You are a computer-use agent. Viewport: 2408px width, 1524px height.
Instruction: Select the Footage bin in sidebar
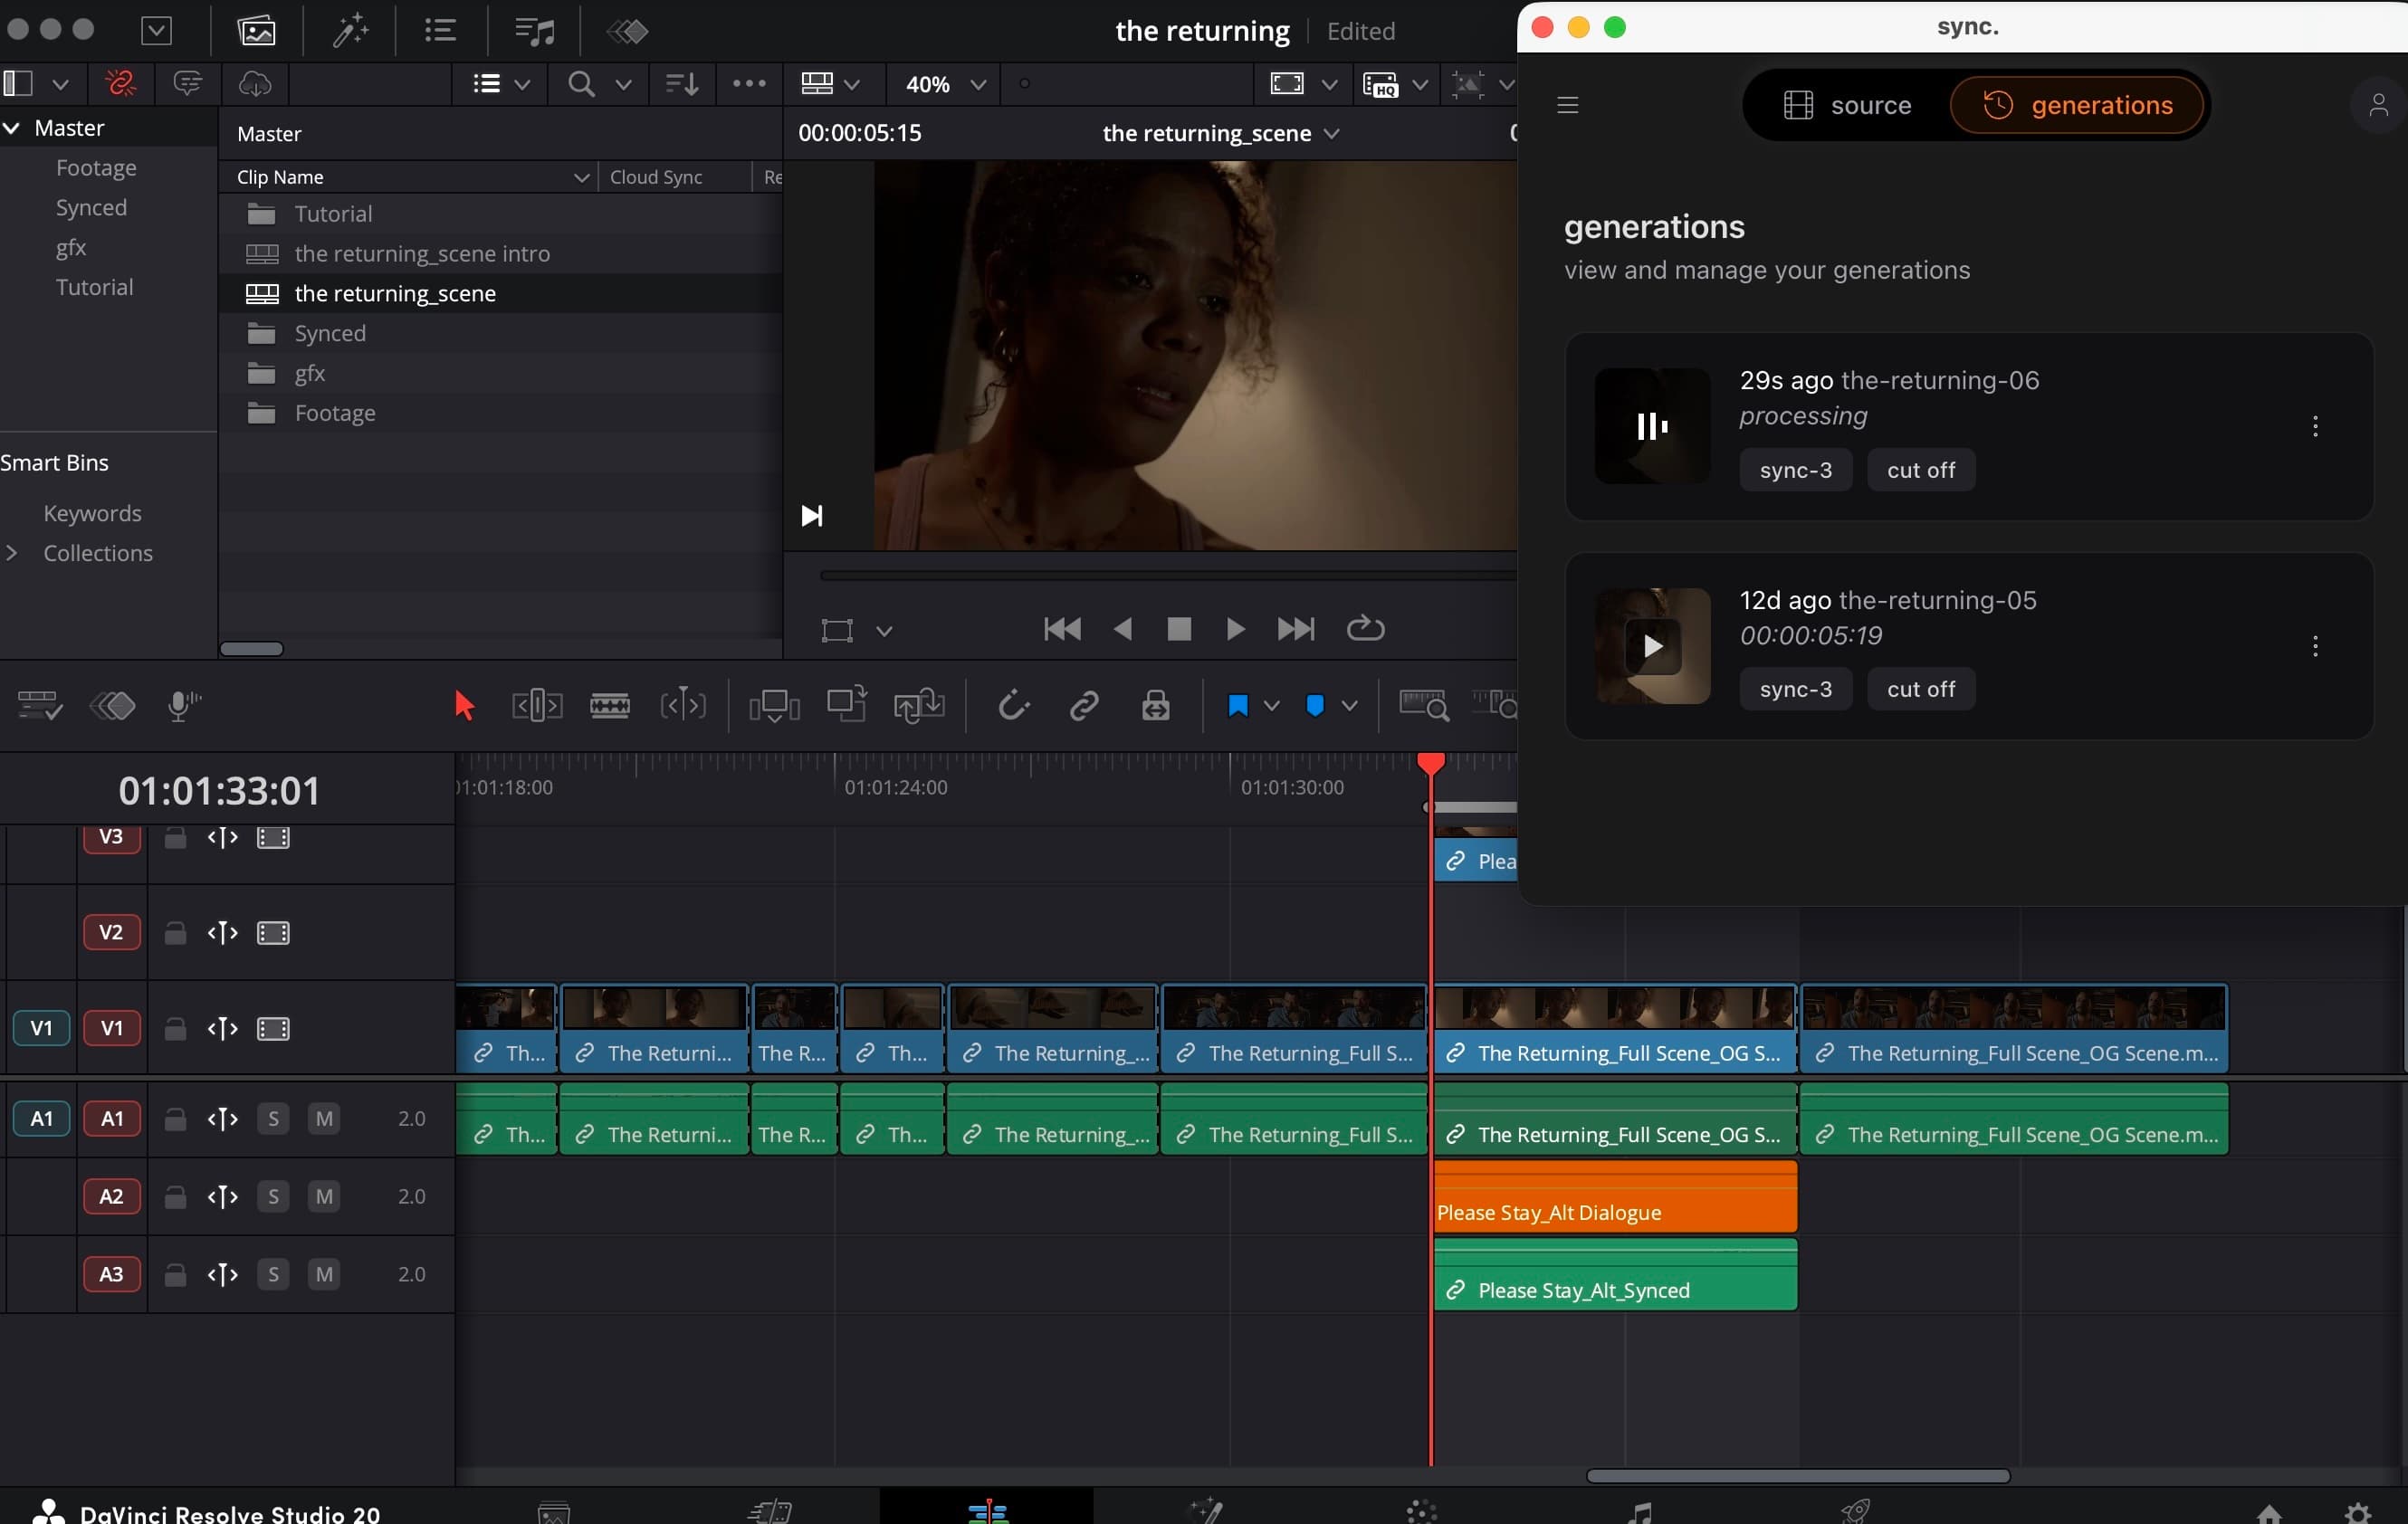click(x=96, y=168)
